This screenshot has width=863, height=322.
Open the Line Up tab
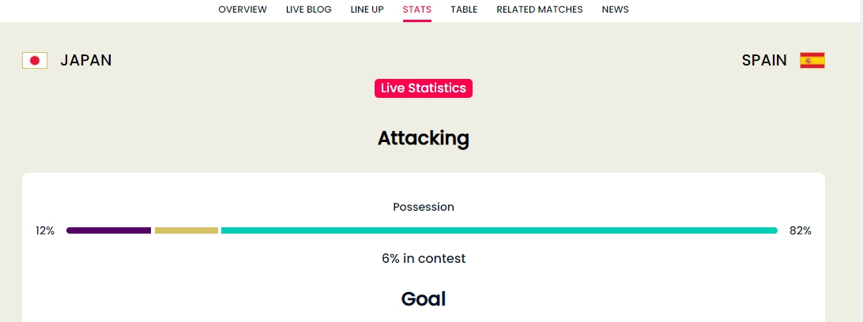point(367,9)
